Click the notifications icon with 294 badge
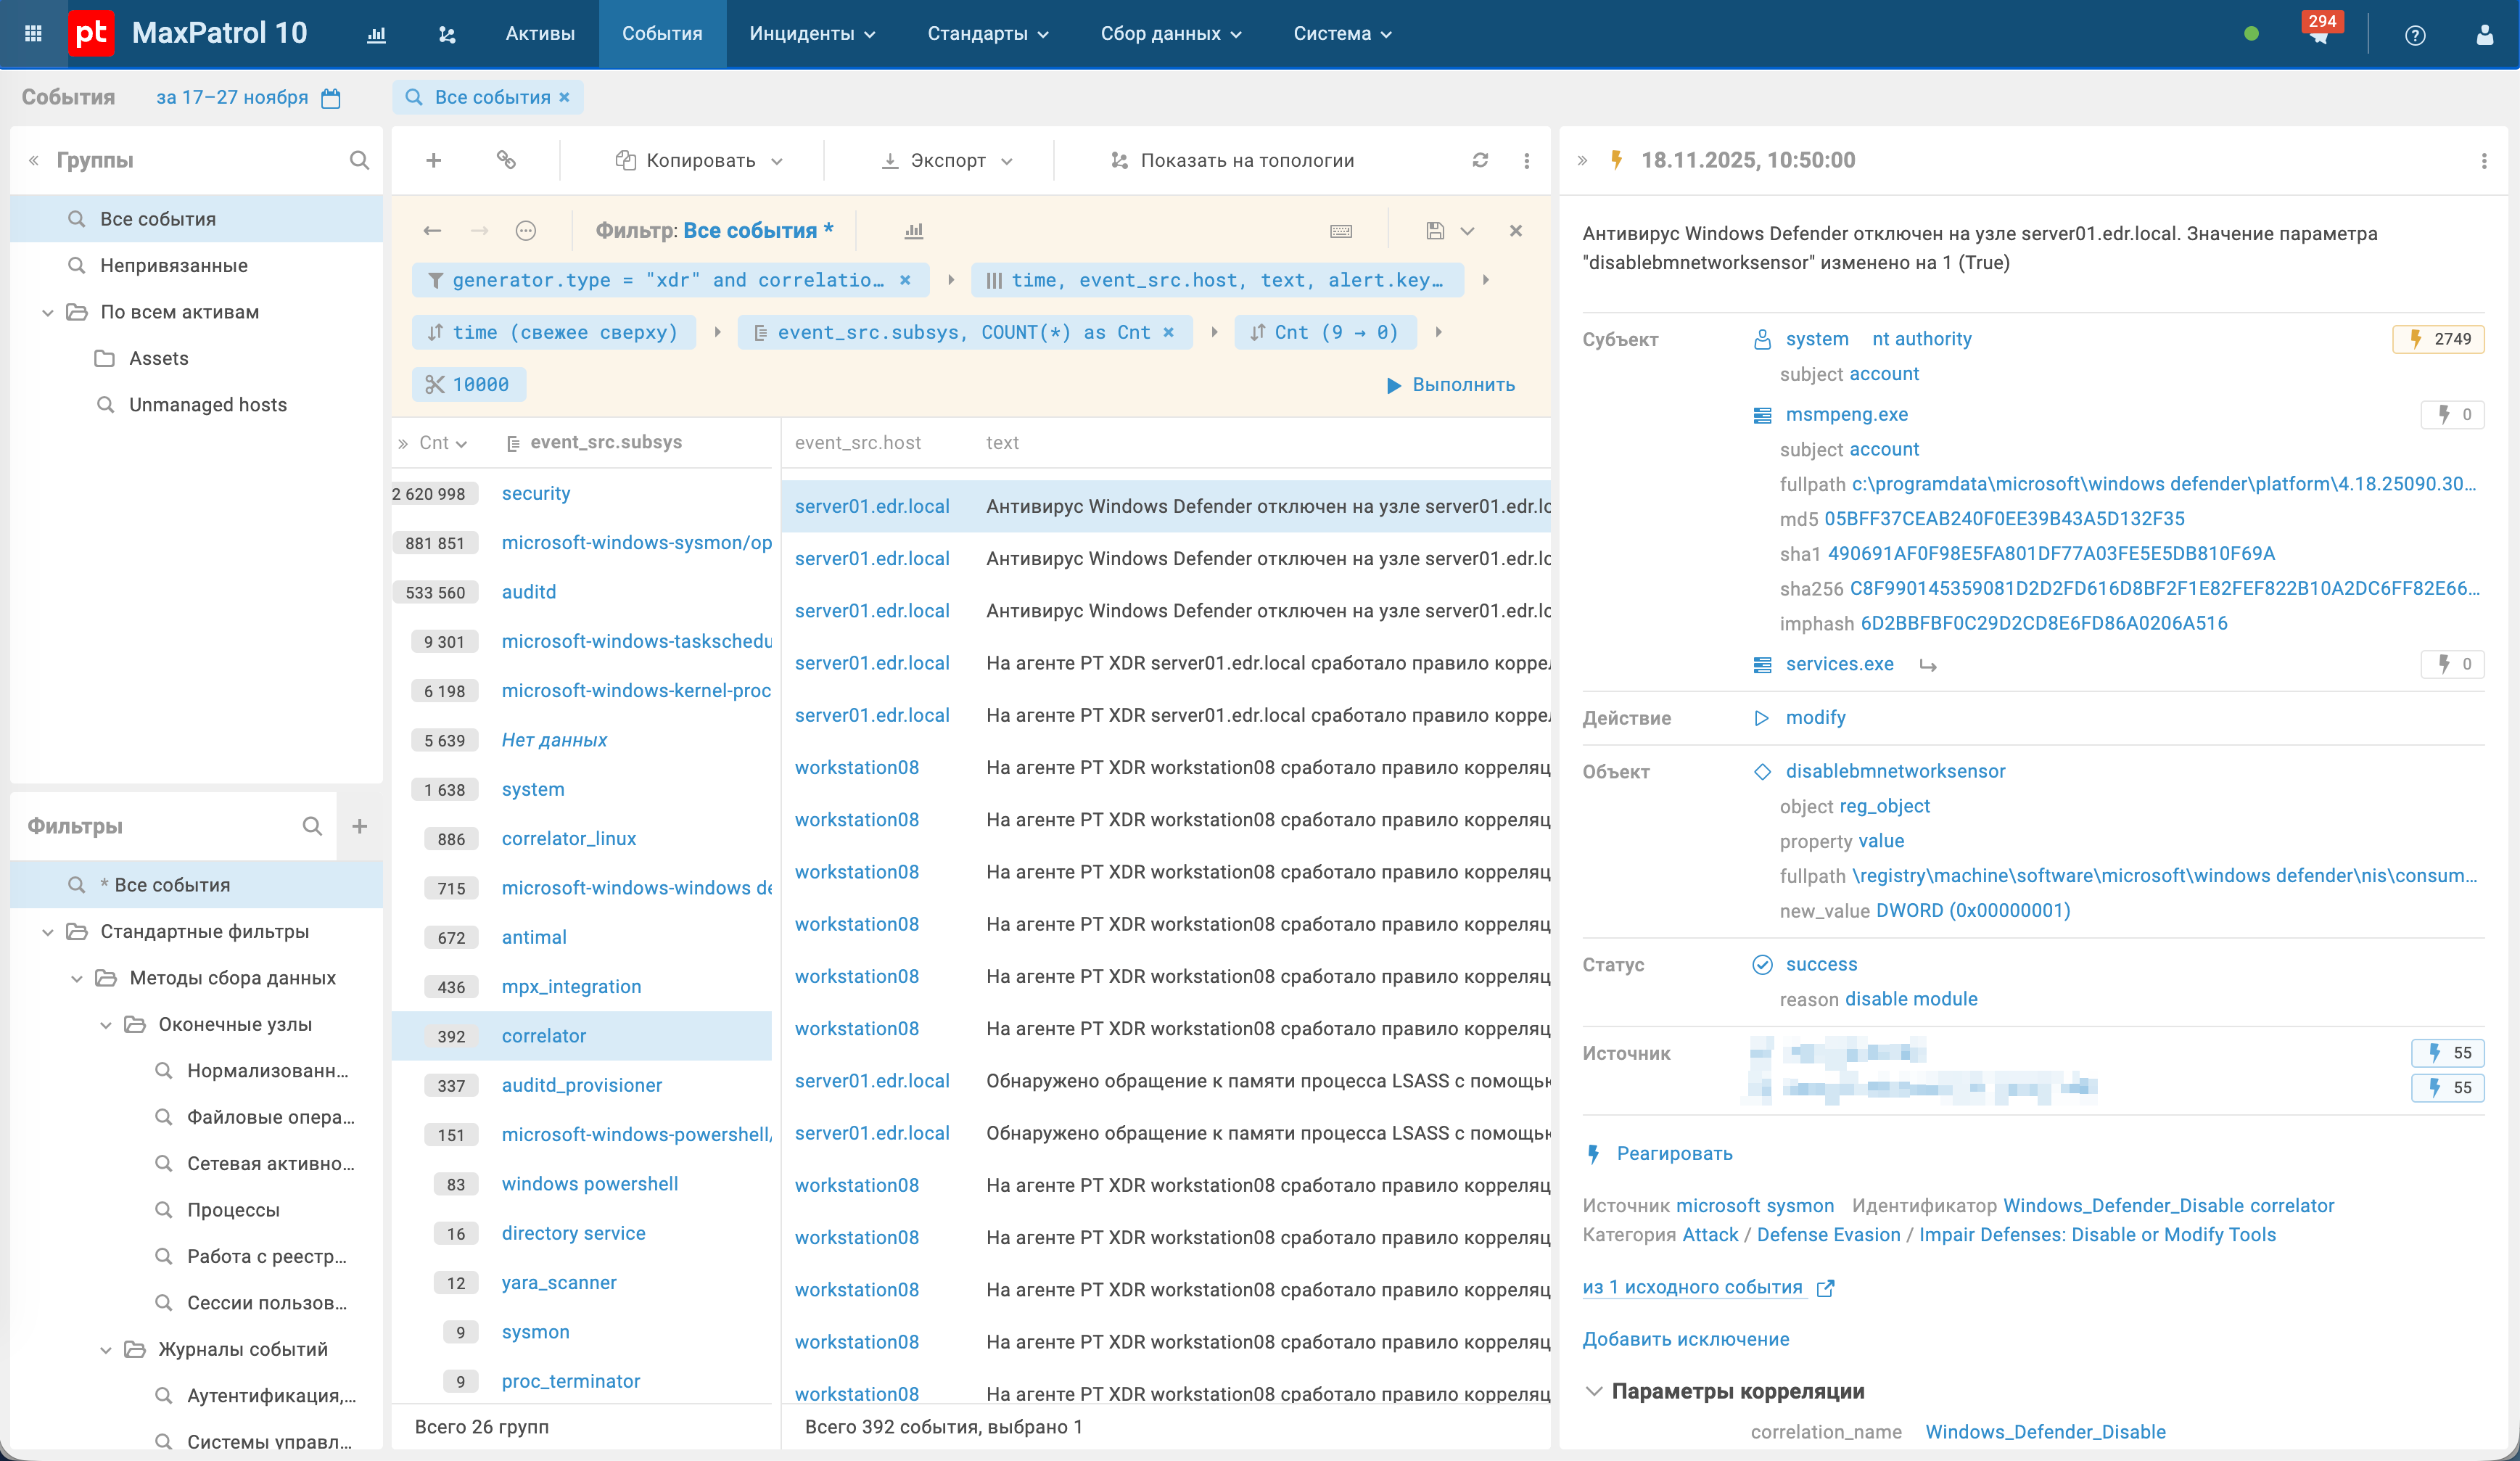The image size is (2520, 1461). click(x=2319, y=36)
